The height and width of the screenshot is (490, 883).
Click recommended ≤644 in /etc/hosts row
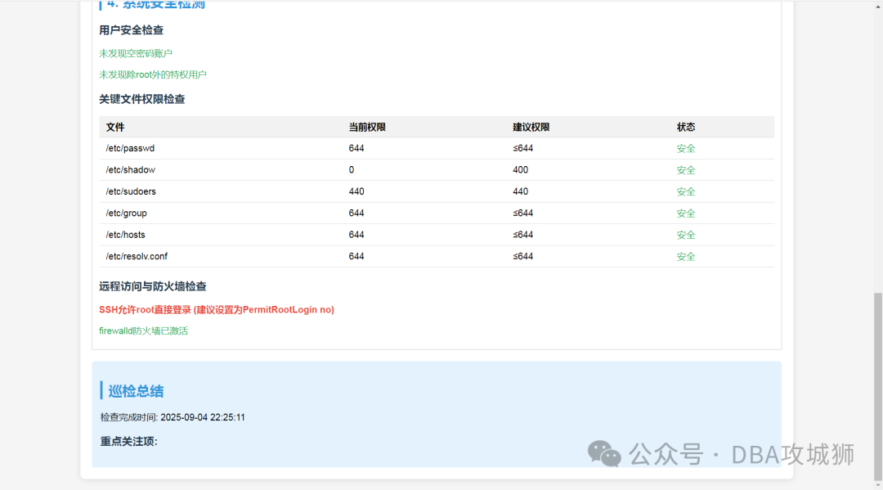point(522,235)
